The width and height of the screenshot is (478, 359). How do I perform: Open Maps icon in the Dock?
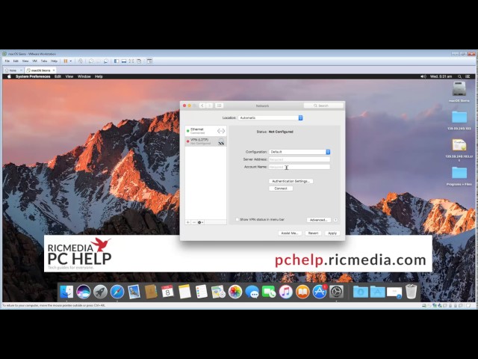pos(218,292)
